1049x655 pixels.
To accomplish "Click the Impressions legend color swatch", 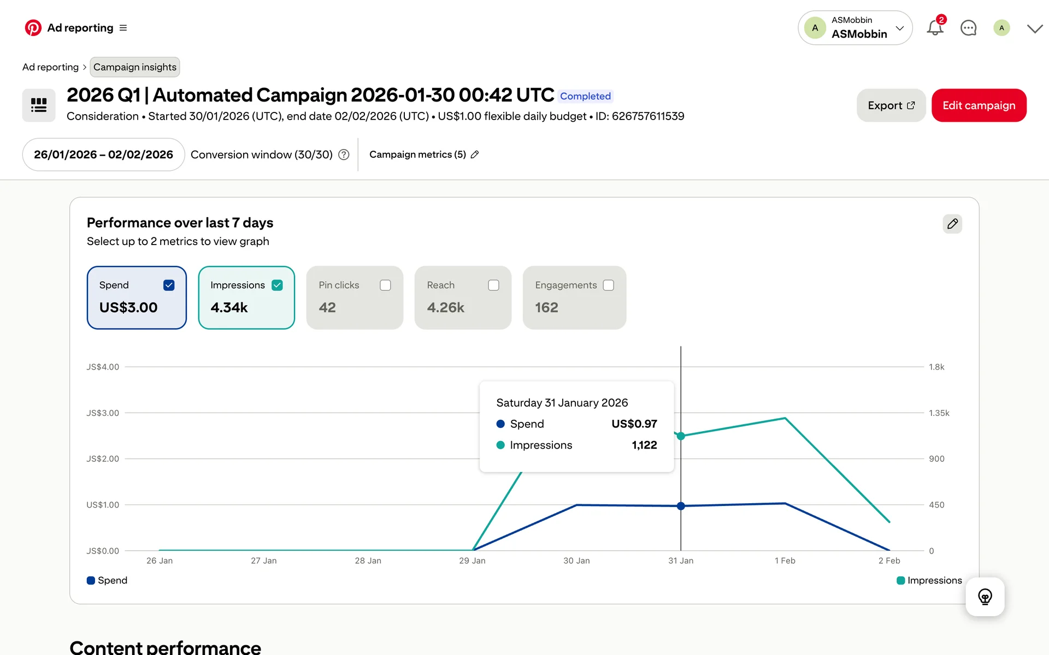I will pos(900,580).
